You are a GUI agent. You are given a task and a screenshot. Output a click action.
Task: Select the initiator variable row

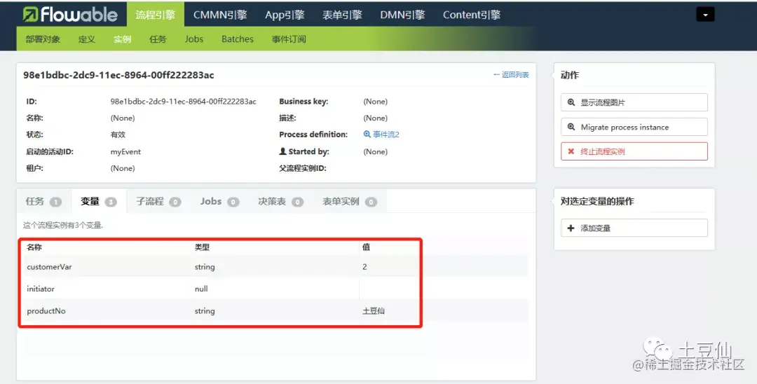point(275,289)
